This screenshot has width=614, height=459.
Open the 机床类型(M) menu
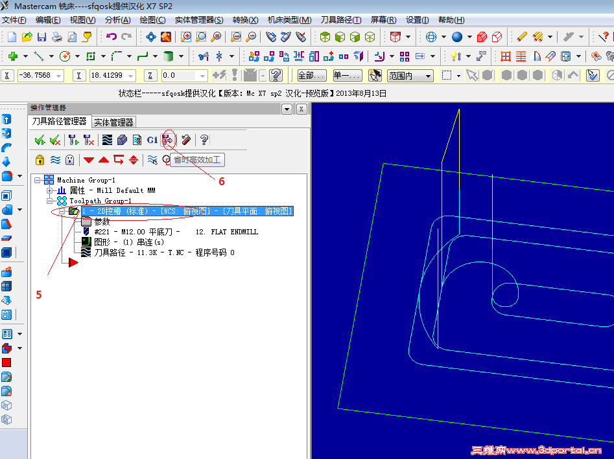click(289, 20)
